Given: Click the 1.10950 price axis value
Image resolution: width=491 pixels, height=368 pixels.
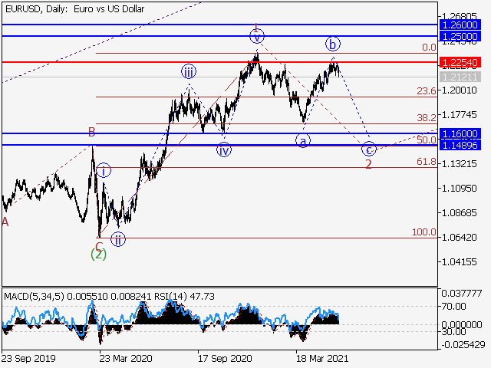Looking at the screenshot, I should click(x=459, y=189).
